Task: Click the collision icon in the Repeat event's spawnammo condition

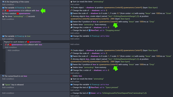Action: point(6,44)
